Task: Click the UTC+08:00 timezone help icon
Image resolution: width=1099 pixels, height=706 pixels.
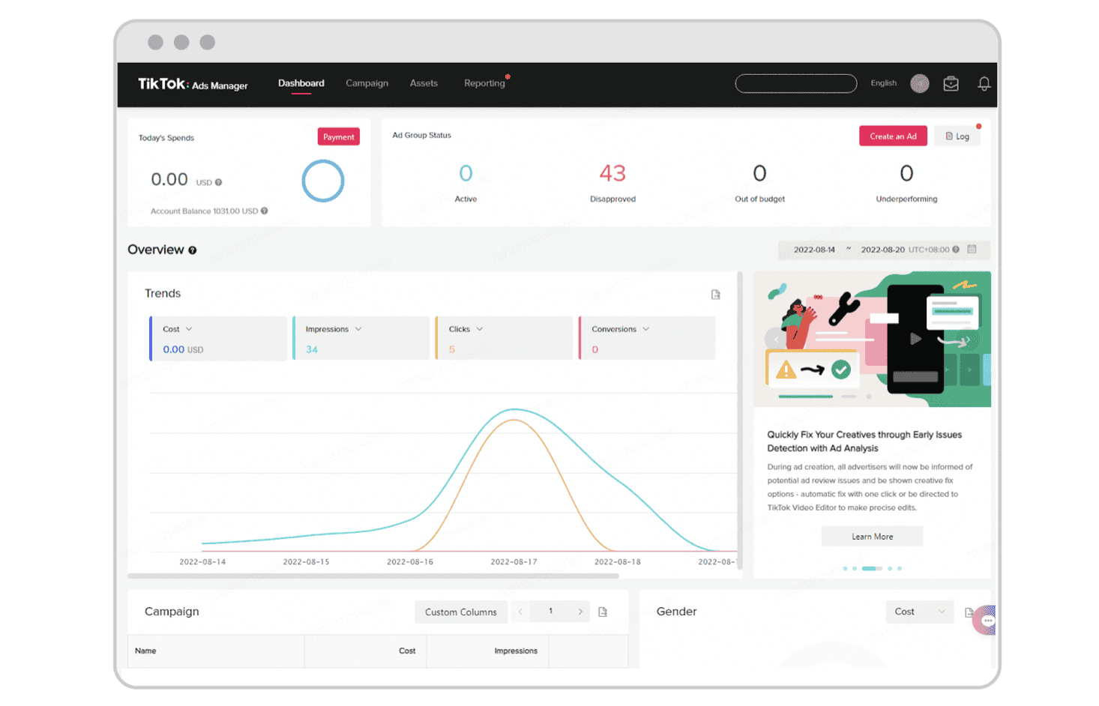Action: click(956, 250)
